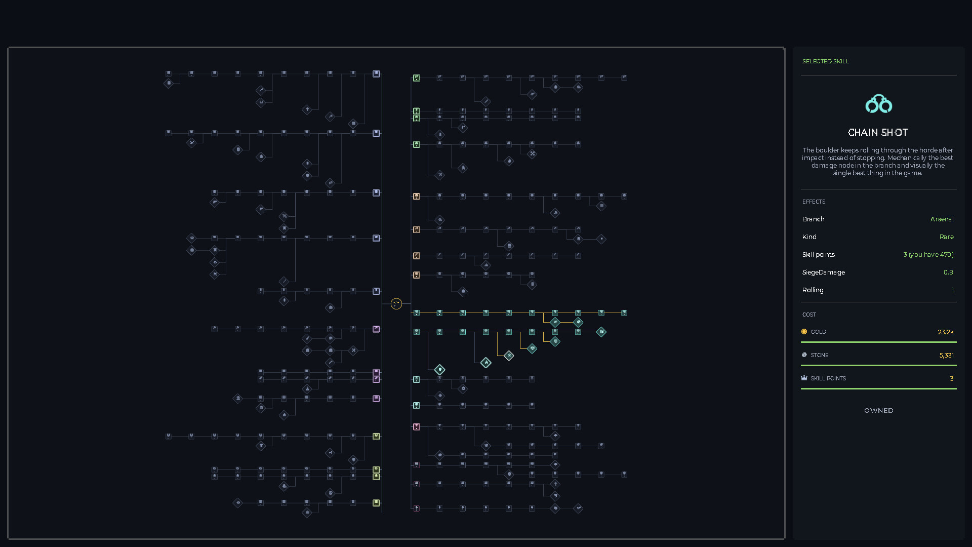Click the large Chain Shot handcuffs icon
Viewport: 972px width, 547px height.
click(879, 103)
